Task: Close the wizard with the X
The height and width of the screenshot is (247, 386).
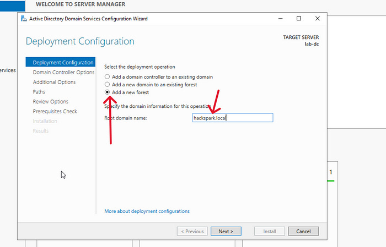Action: [x=318, y=19]
